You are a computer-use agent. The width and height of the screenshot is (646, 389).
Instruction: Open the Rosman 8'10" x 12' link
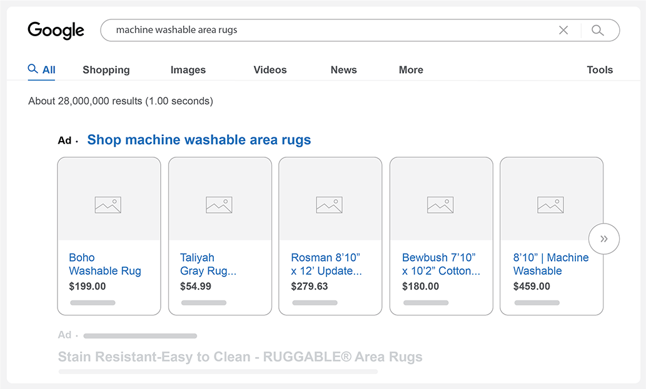326,264
